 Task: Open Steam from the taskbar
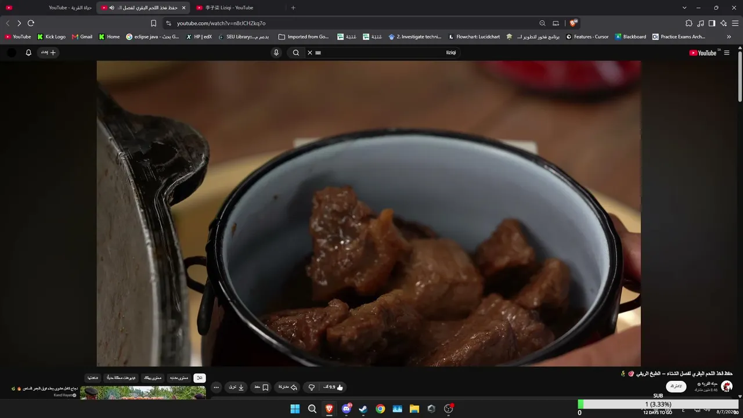[x=363, y=409]
